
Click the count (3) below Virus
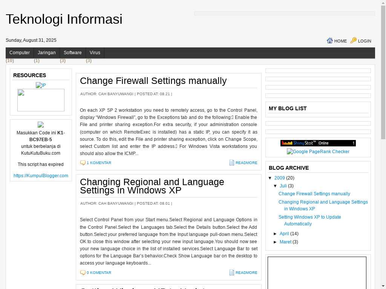click(89, 61)
